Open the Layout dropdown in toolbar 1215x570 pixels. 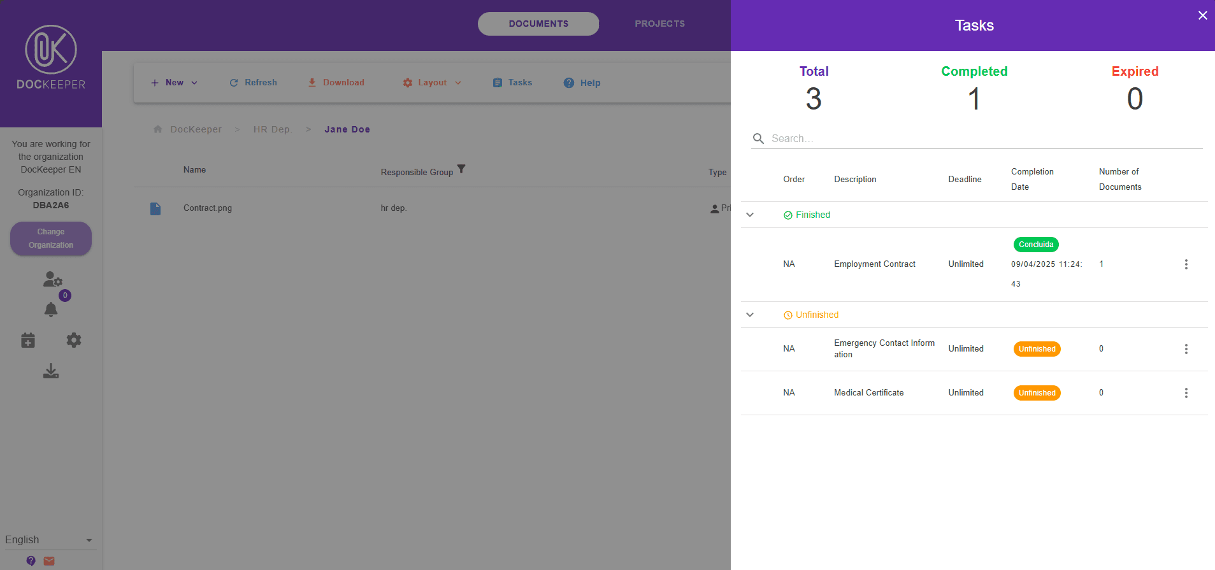pos(432,83)
